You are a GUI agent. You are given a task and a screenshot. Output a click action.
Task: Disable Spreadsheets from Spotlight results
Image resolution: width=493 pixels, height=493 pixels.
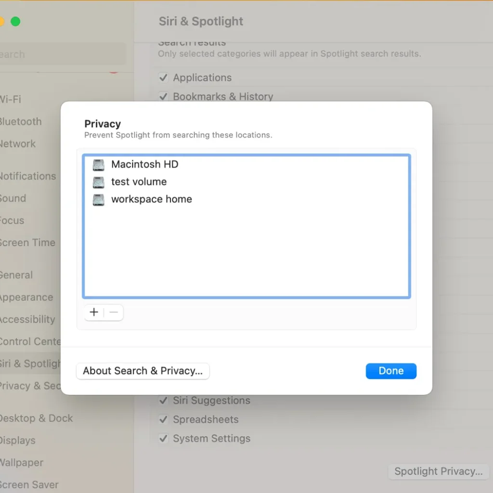click(163, 419)
